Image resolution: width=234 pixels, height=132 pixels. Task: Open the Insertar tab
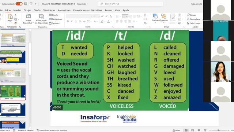tap(17, 10)
